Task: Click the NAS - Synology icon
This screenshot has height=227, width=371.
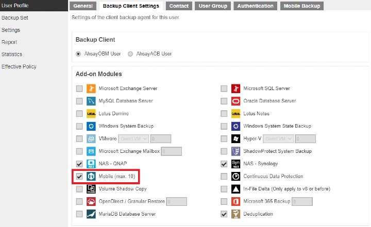Action: 235,164
